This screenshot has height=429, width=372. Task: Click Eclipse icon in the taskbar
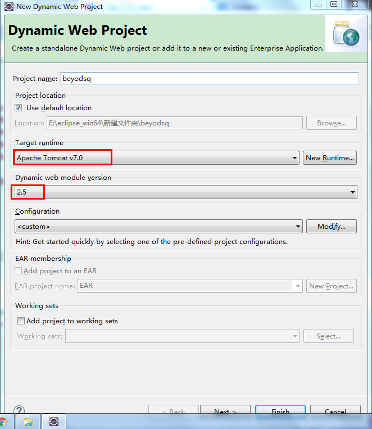(x=53, y=422)
